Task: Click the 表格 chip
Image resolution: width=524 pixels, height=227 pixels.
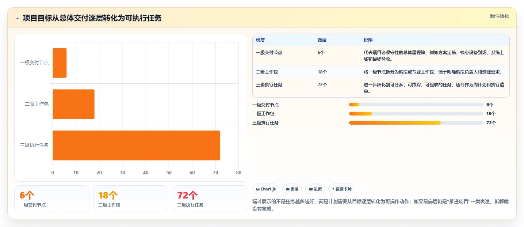Action: click(292, 189)
